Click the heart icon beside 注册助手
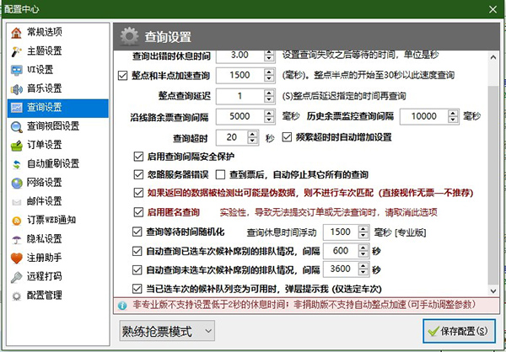 point(17,259)
